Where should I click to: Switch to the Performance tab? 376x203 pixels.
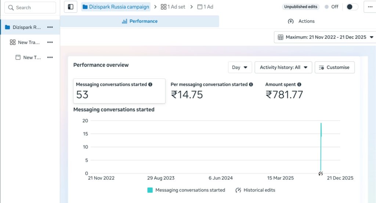(x=140, y=21)
